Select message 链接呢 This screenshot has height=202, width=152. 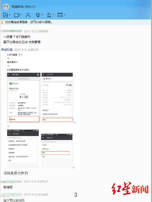coord(8,187)
